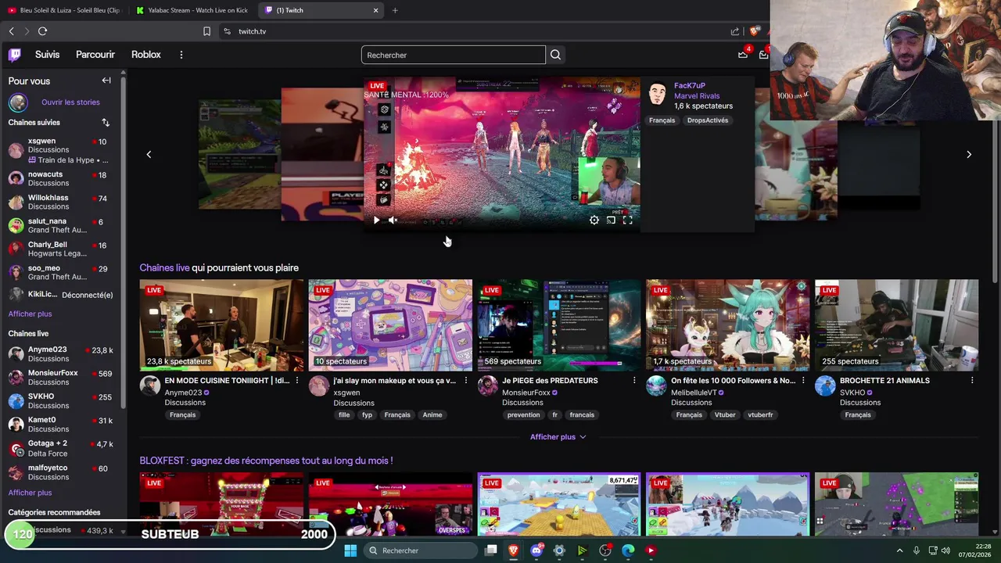
Task: Show previous featured stream in carousel
Action: [x=149, y=154]
